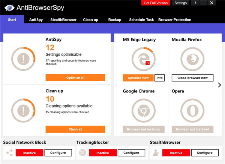Click the Optimize all button

[75, 78]
